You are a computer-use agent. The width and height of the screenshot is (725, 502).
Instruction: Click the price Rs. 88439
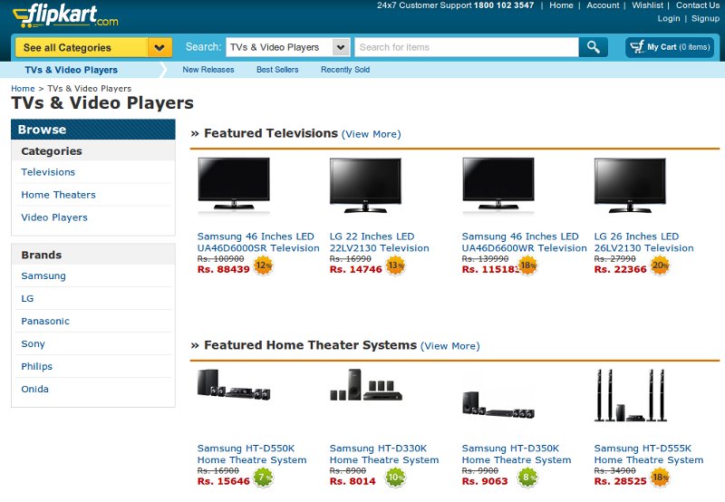pos(223,269)
